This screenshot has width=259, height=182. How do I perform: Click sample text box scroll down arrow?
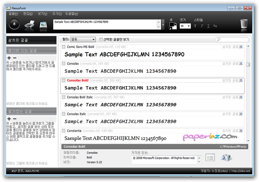pos(159,27)
